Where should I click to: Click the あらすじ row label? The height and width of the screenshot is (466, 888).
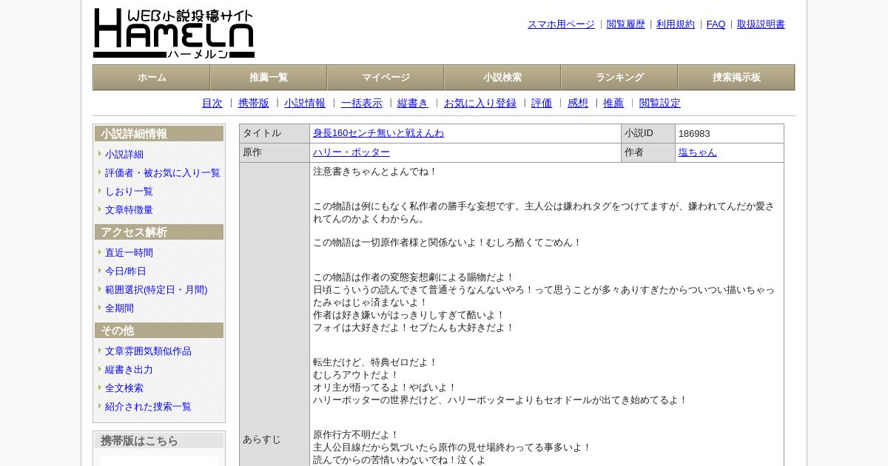point(262,439)
